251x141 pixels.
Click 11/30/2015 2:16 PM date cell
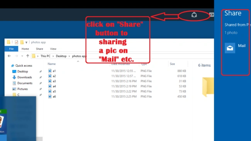[x=124, y=81]
